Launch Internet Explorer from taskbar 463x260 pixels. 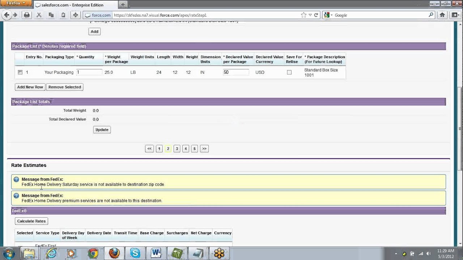51,253
